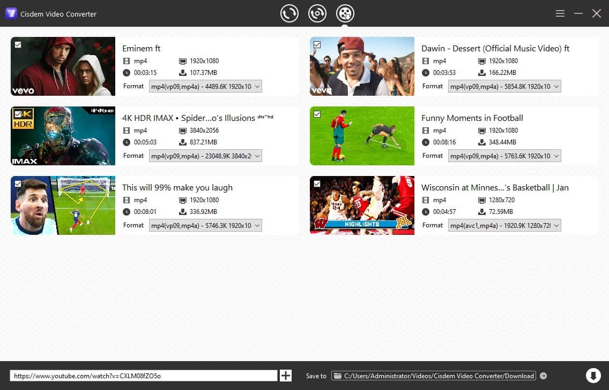This screenshot has height=390, width=609.
Task: Click the Dawin - Dessert video thumbnail
Action: tap(362, 66)
